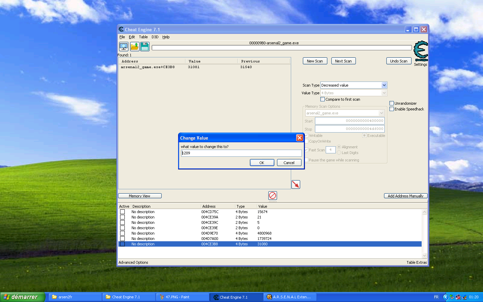Activate checkbox for address 004CE39A

coord(122,217)
